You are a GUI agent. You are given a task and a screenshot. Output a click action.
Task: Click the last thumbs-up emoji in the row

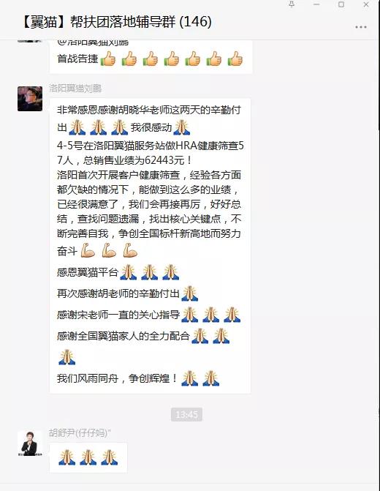pos(235,59)
